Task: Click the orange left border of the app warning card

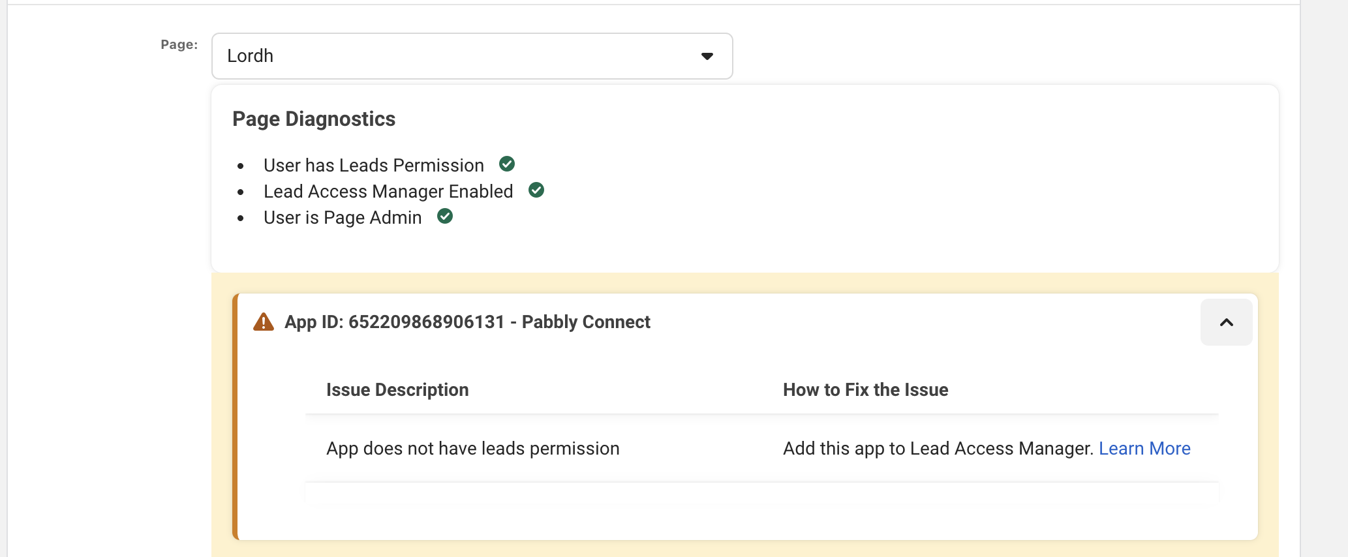Action: point(235,417)
